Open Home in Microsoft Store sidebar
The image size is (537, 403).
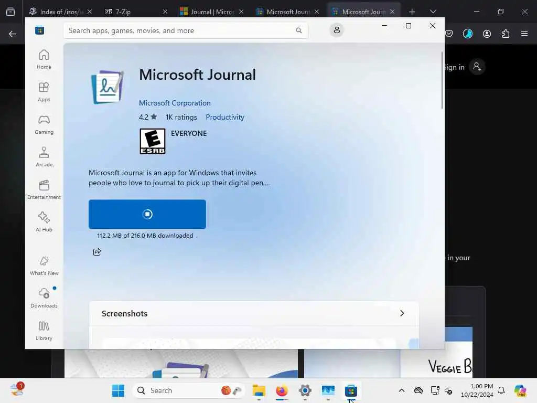click(x=44, y=59)
